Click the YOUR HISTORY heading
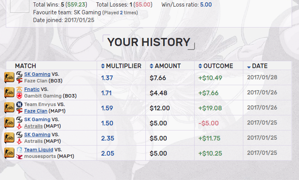This screenshot has width=299, height=180. point(149,42)
